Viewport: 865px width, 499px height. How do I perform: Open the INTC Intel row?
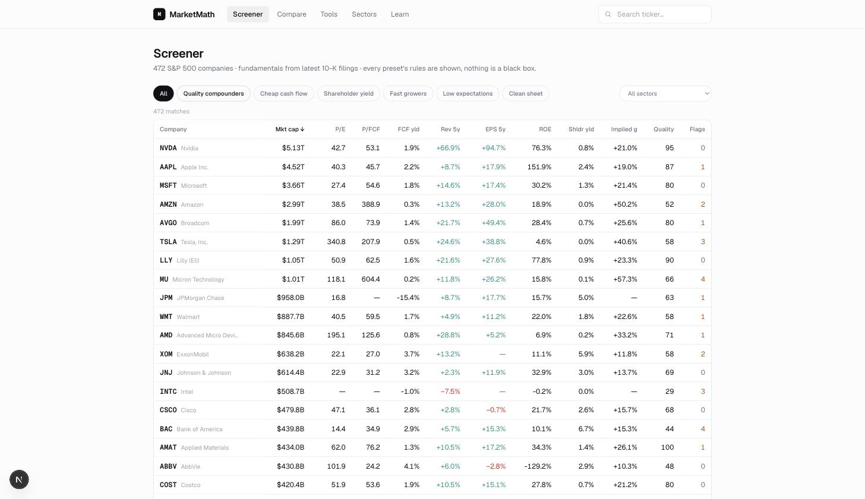432,391
